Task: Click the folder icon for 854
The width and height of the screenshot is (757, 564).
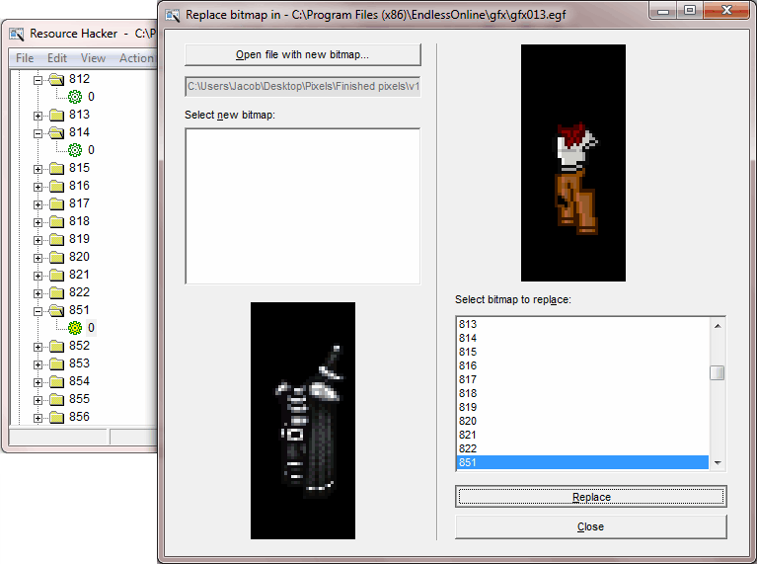Action: pyautogui.click(x=56, y=381)
